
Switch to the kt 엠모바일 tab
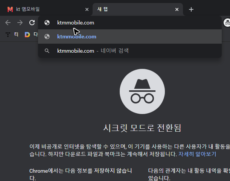[x=47, y=9]
